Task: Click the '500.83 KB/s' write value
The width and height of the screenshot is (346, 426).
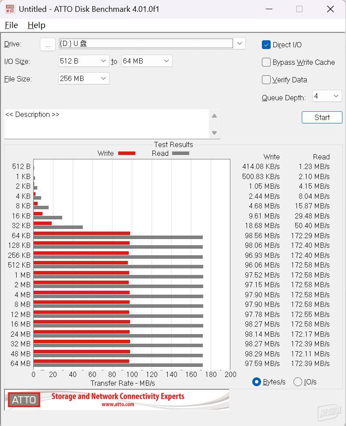Action: pyautogui.click(x=261, y=176)
